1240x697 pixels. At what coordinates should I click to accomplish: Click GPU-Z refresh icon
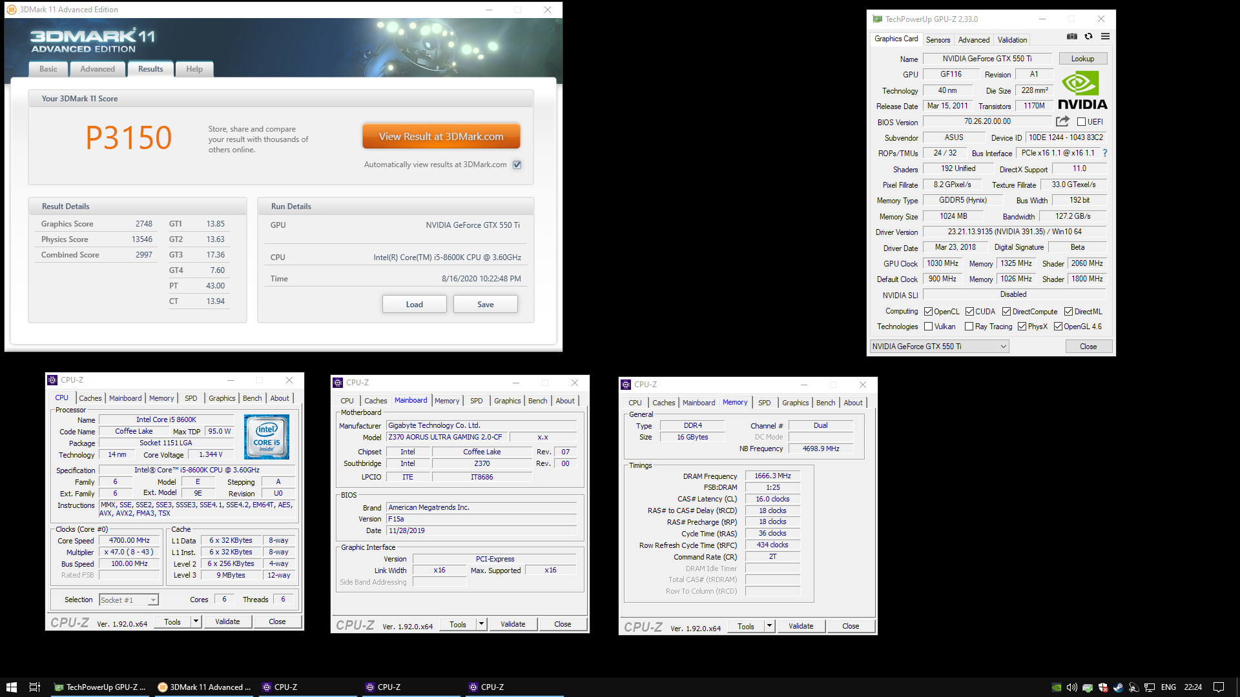[x=1089, y=37]
